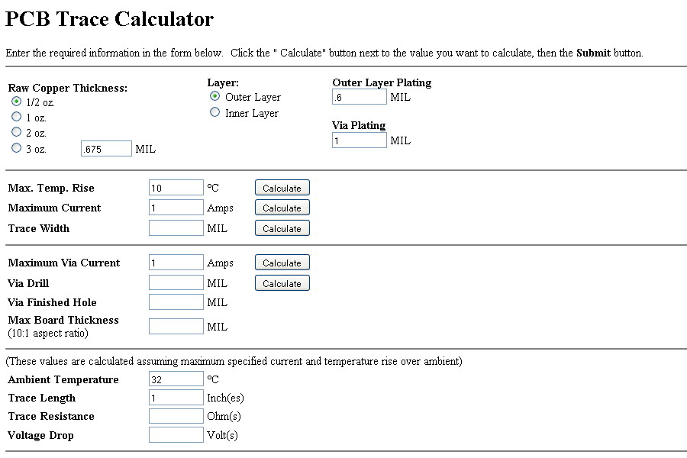
Task: Click the Via Finished Hole field
Action: pyautogui.click(x=176, y=302)
